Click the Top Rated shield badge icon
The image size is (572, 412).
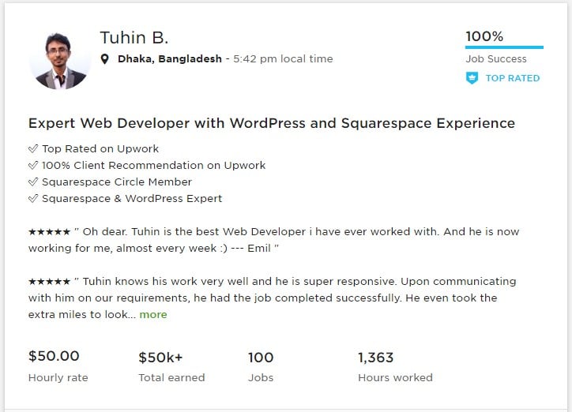coord(472,78)
